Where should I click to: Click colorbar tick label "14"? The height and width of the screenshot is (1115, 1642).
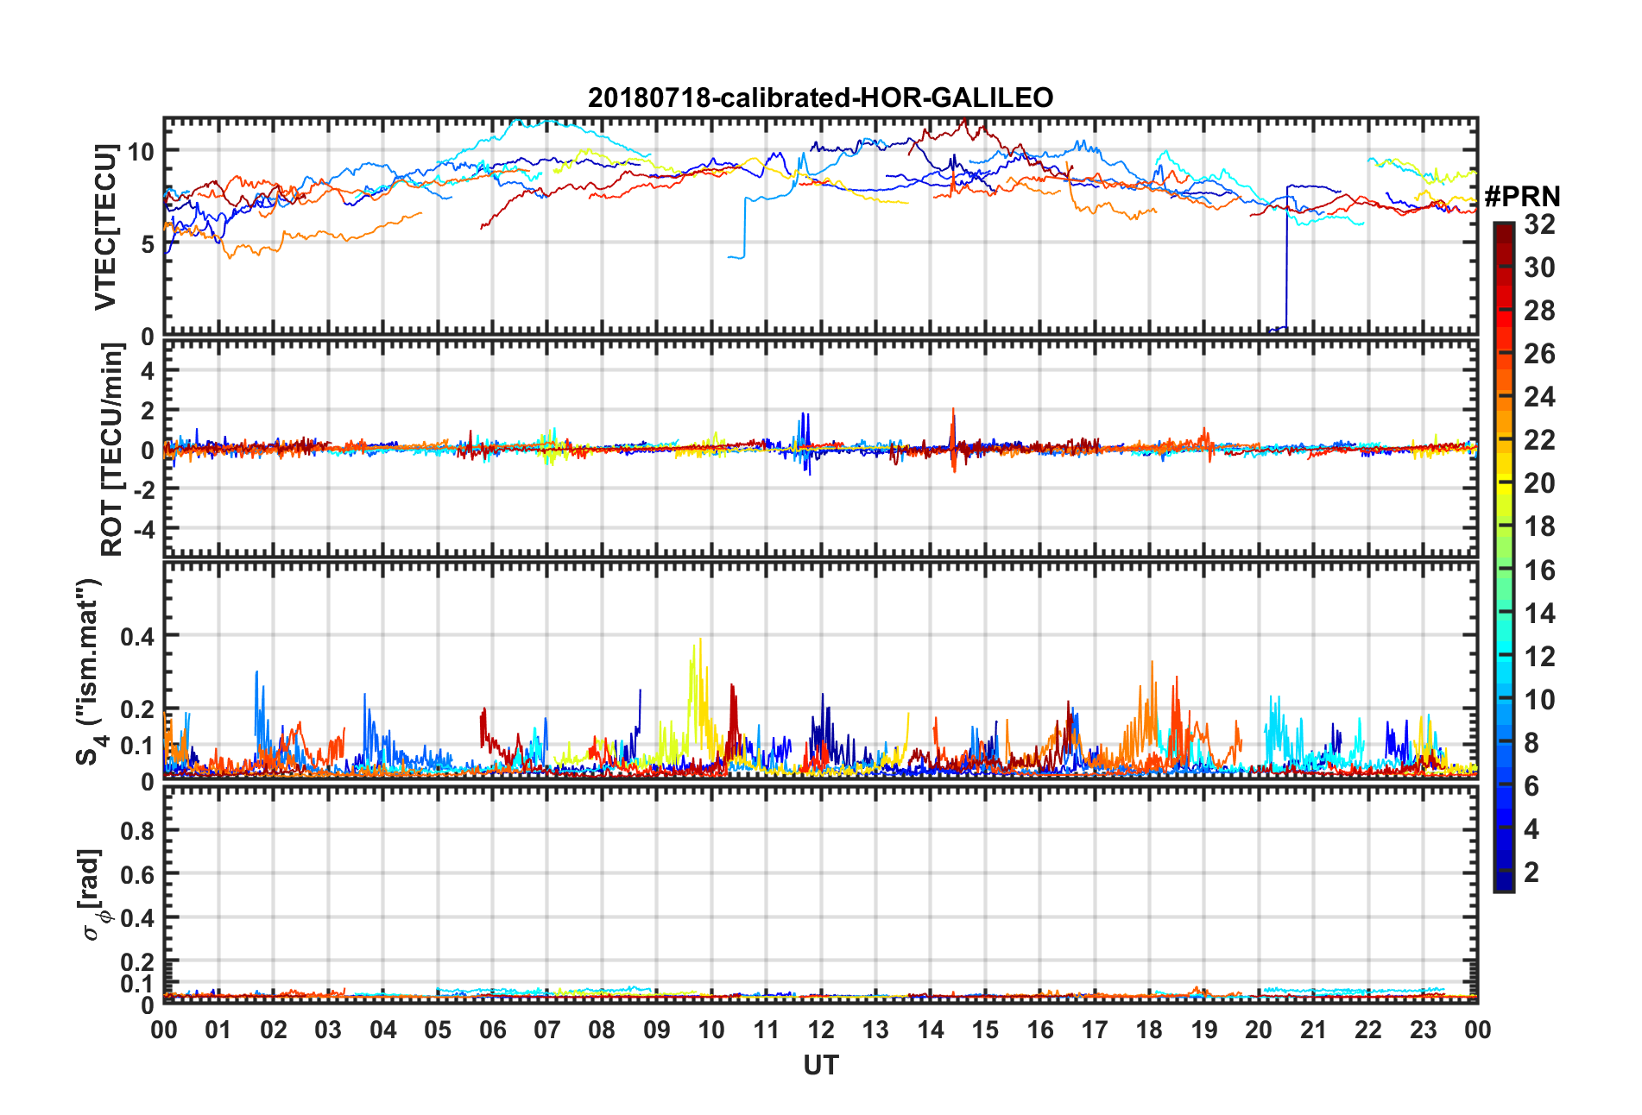1539,614
